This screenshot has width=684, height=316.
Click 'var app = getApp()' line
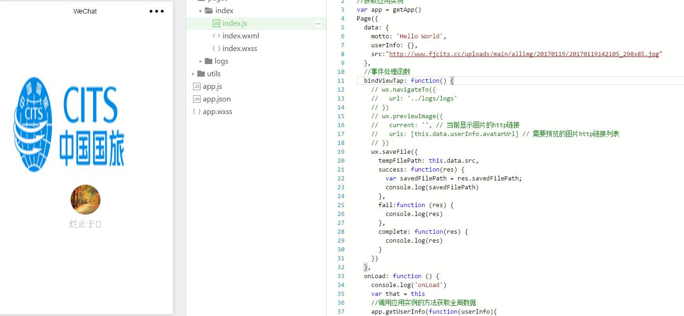pyautogui.click(x=389, y=9)
